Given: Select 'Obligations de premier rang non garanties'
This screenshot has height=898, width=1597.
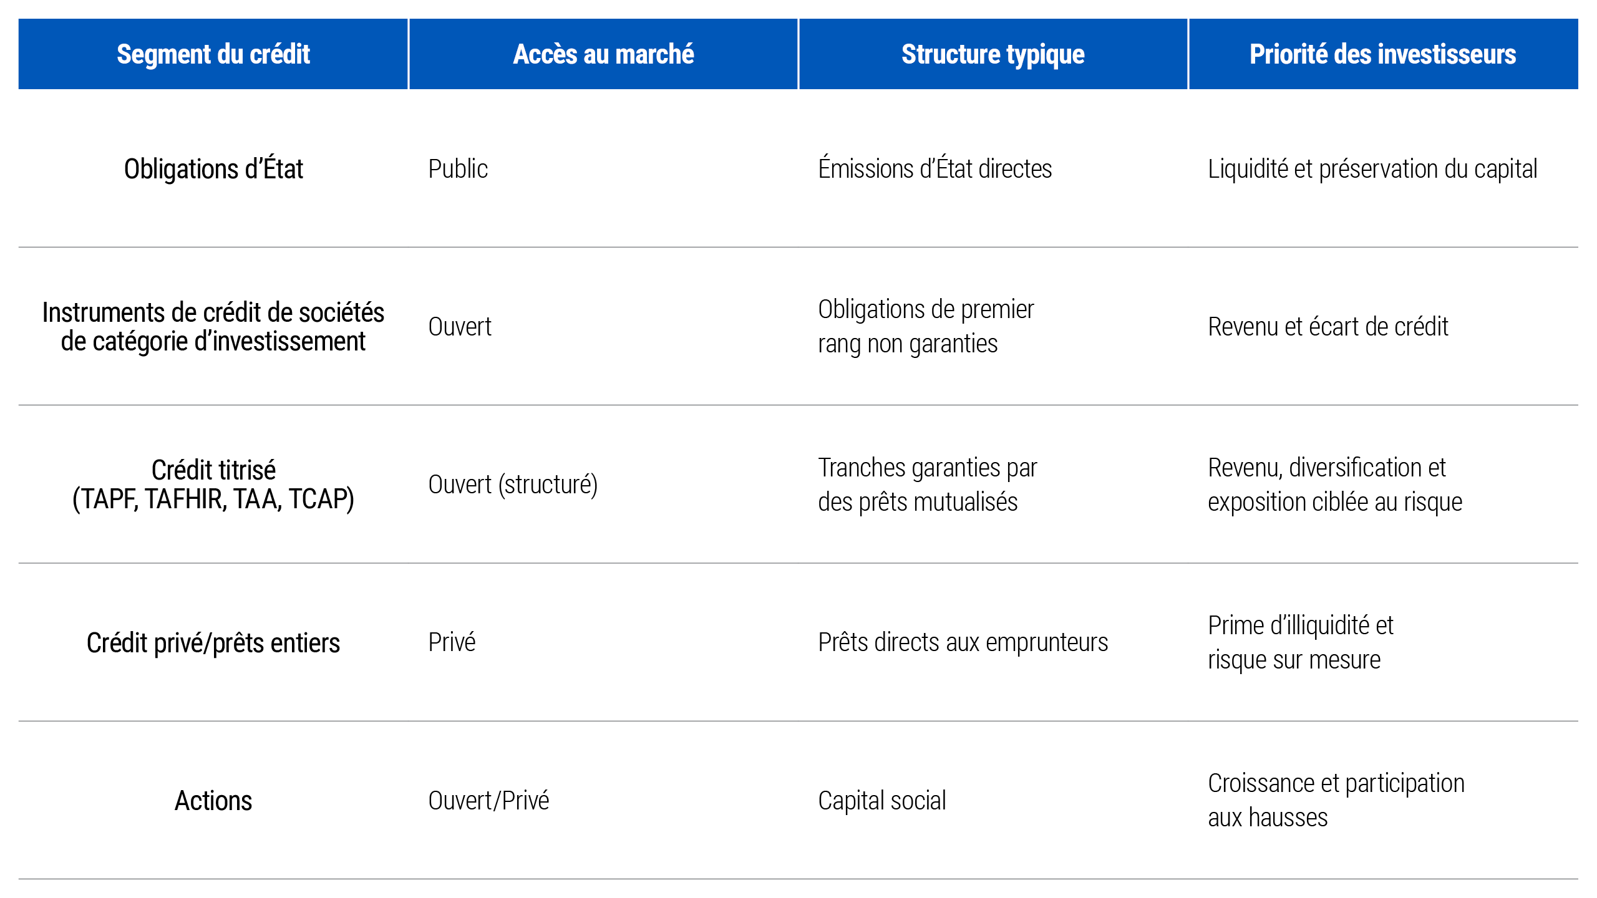Looking at the screenshot, I should tap(926, 327).
